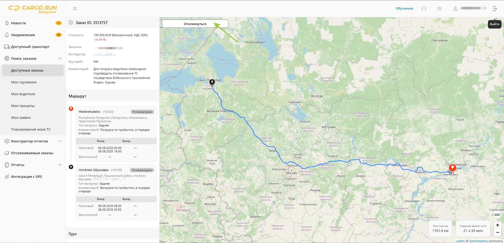The height and width of the screenshot is (243, 504).
Task: Click the user profile icon
Action: [x=455, y=9]
